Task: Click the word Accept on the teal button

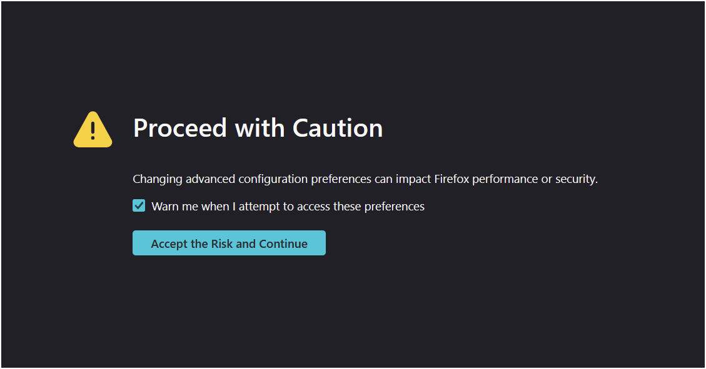Action: pyautogui.click(x=169, y=244)
